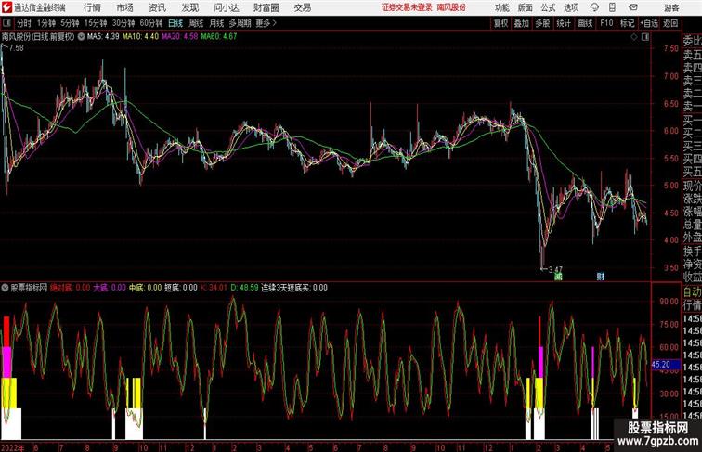Switch to the 分时 chart tab
702x452 pixels.
24,23
